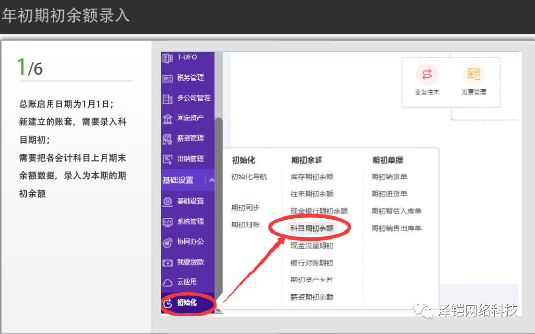Click the 薪资管理 sidebar icon
Viewport: 535px width, 334px height.
click(x=167, y=139)
